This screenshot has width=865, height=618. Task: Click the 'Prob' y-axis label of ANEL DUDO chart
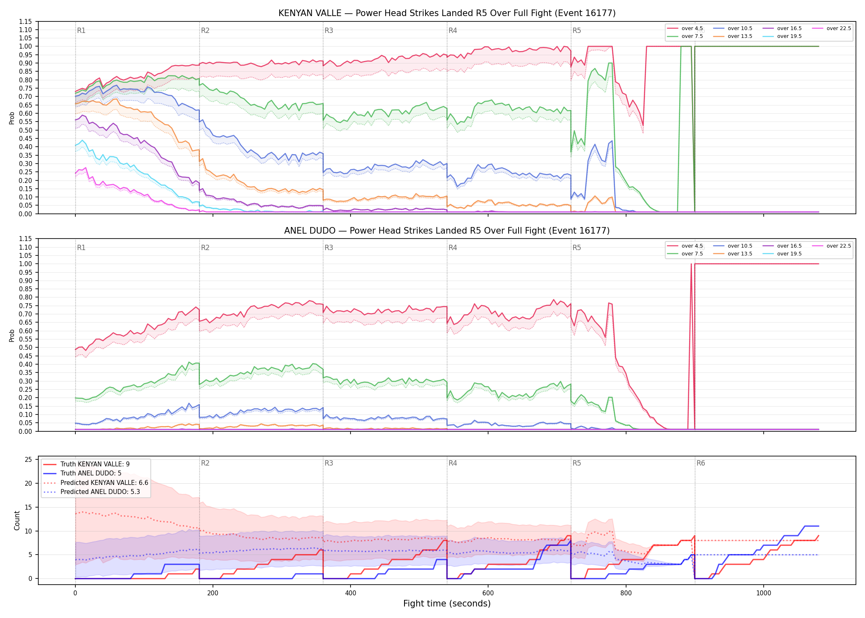point(12,335)
